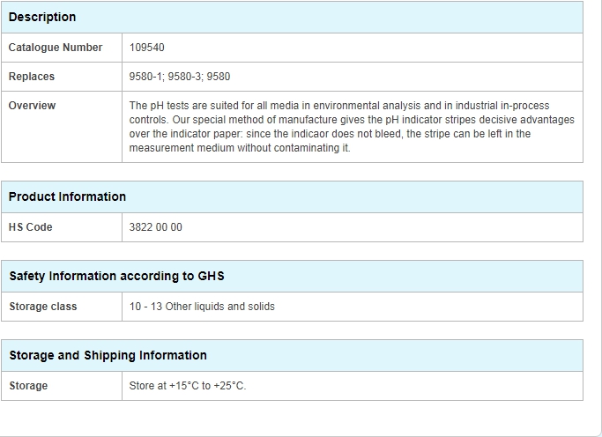Click the Description section header
602x437 pixels.
point(292,17)
